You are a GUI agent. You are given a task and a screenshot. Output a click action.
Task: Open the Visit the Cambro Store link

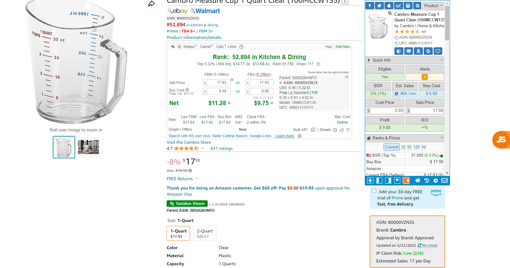click(x=189, y=143)
